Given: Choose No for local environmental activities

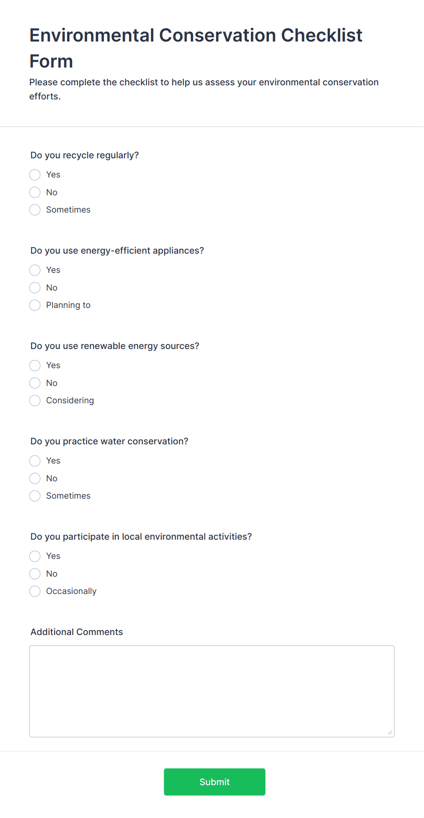Looking at the screenshot, I should point(35,574).
